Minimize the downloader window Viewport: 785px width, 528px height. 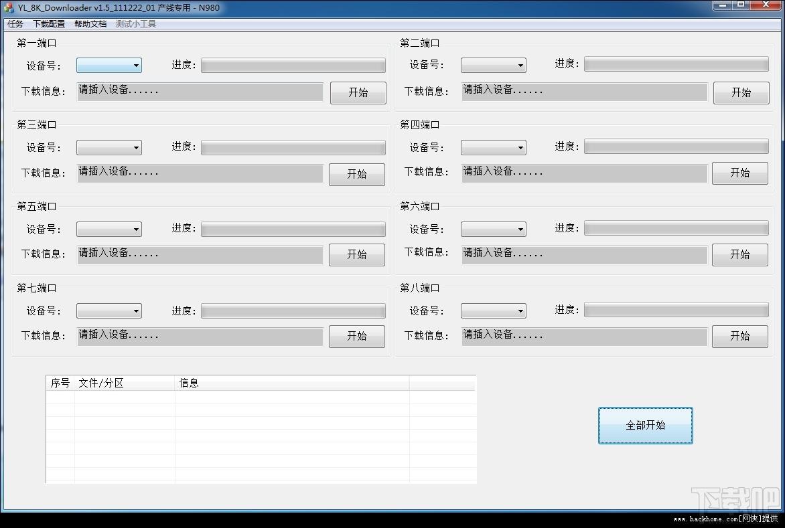(722, 5)
